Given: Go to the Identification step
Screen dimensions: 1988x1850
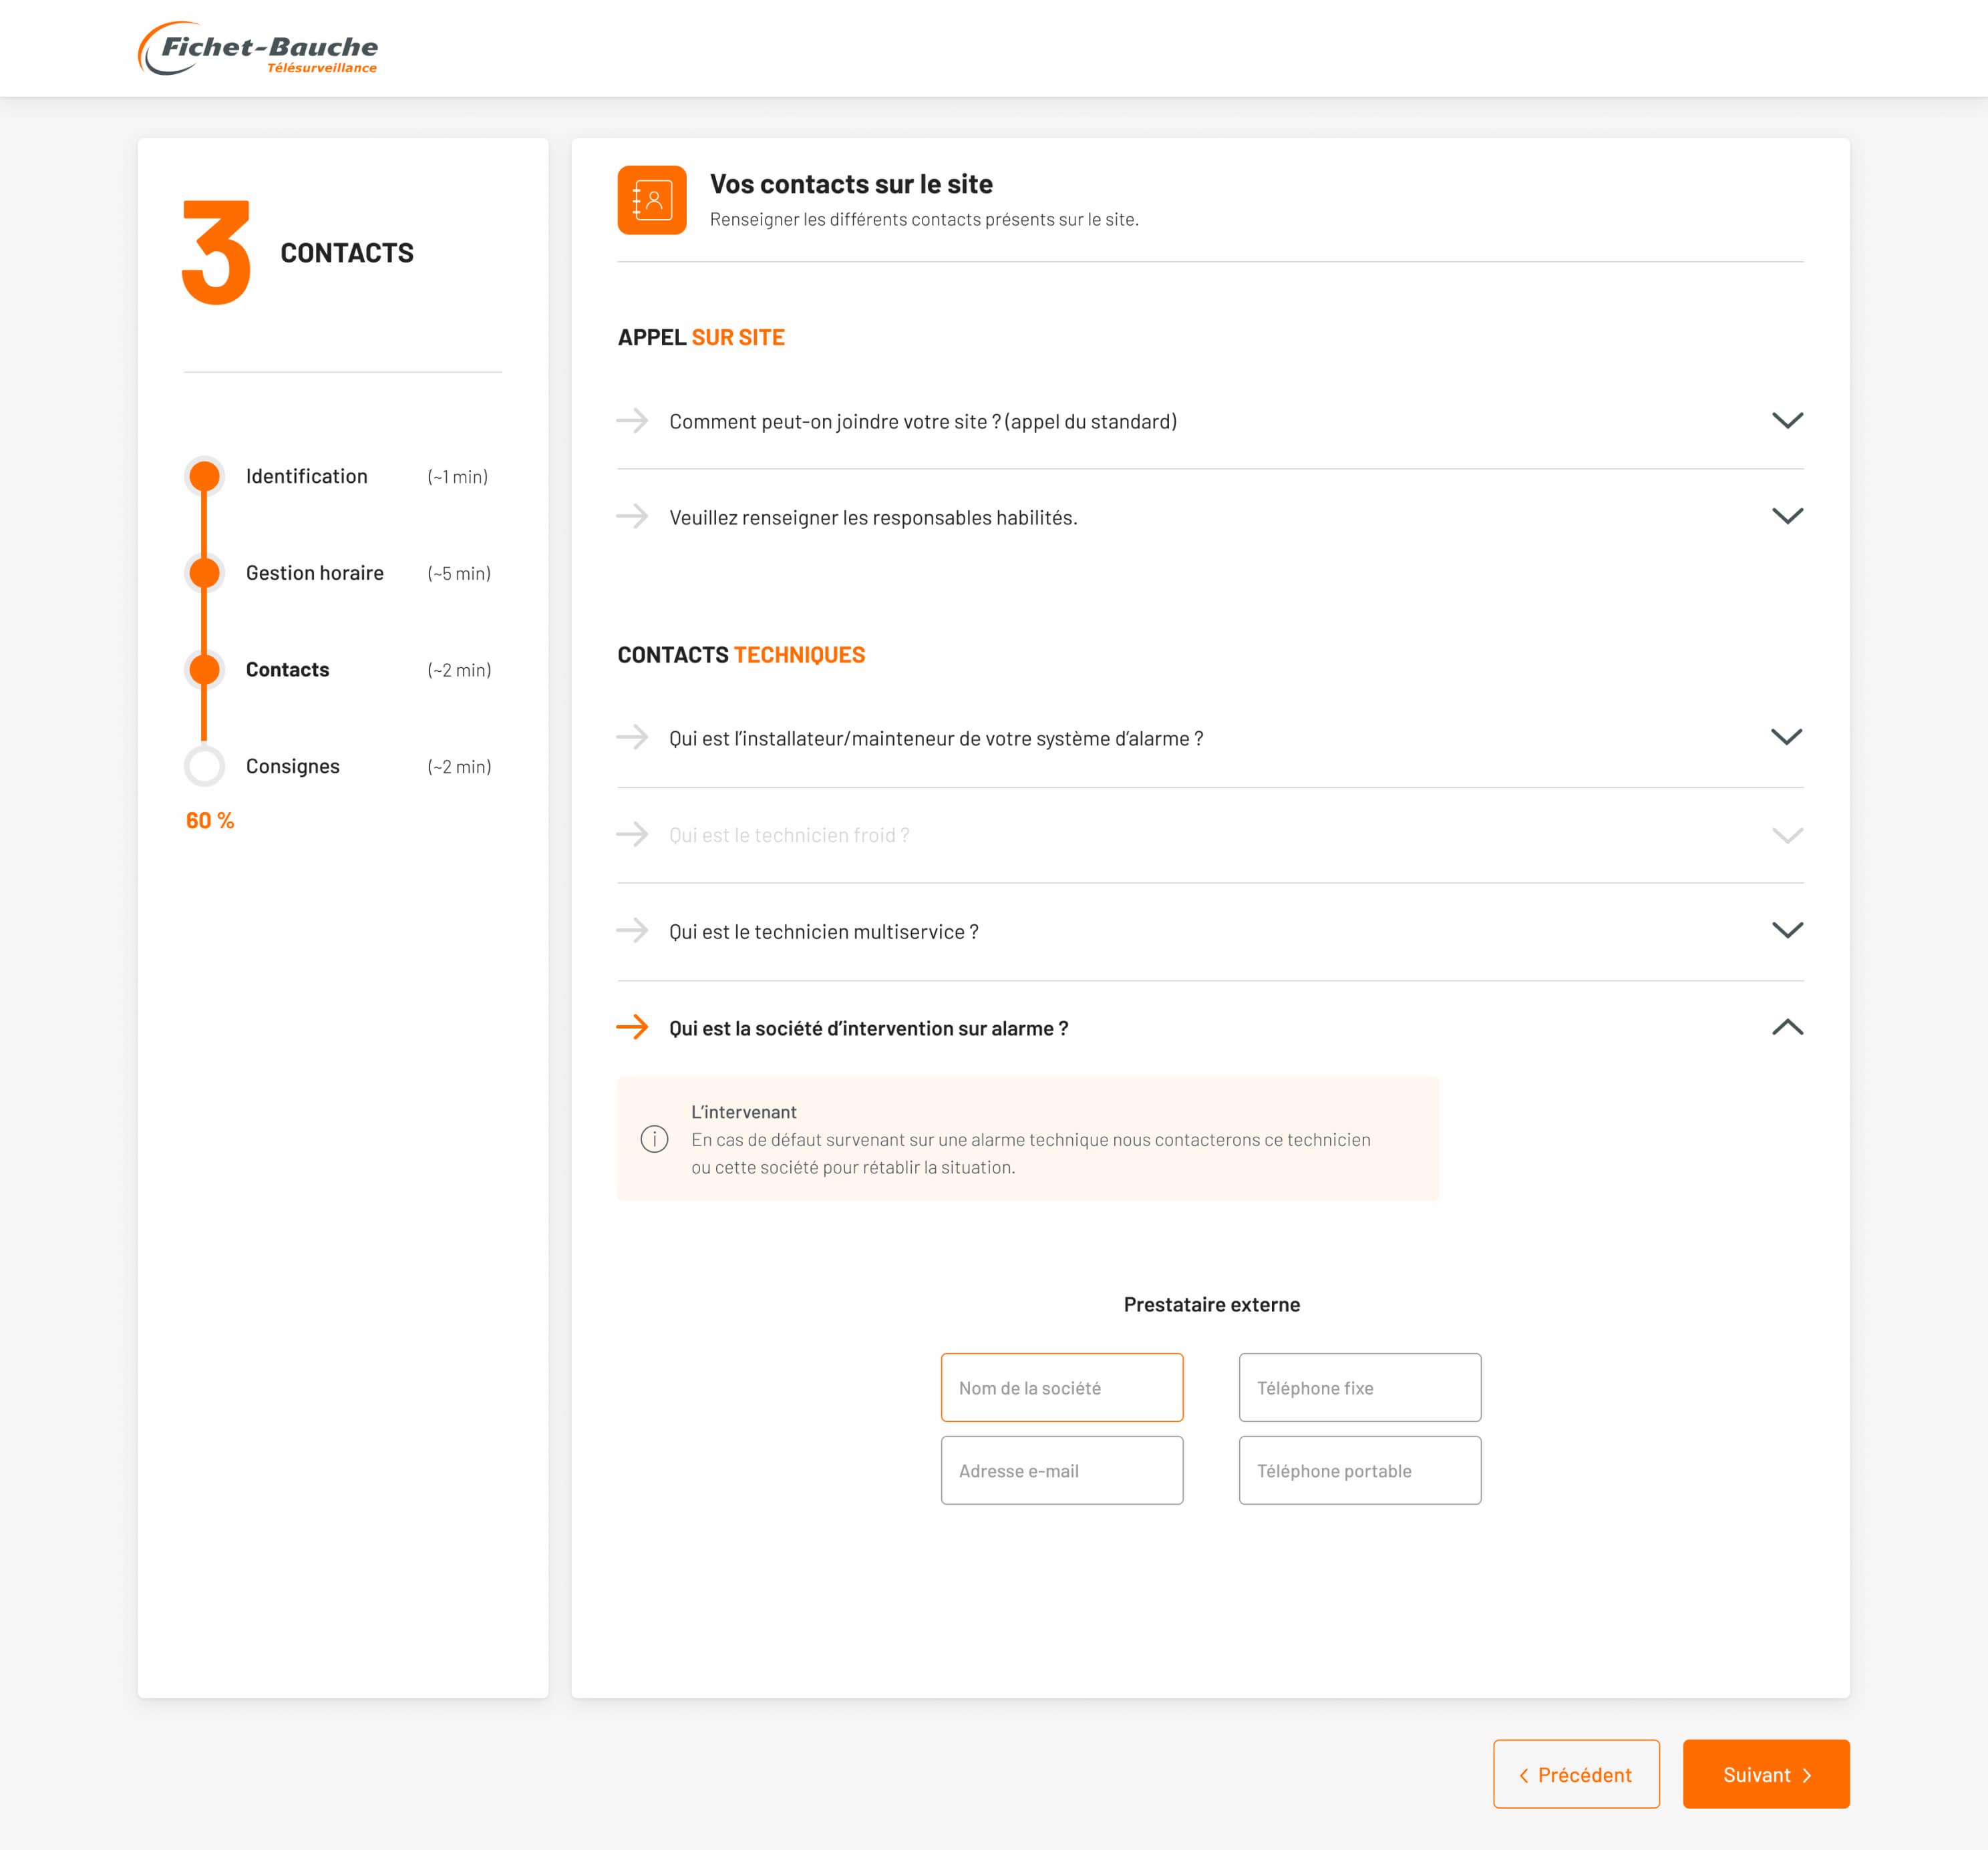Looking at the screenshot, I should (x=205, y=476).
